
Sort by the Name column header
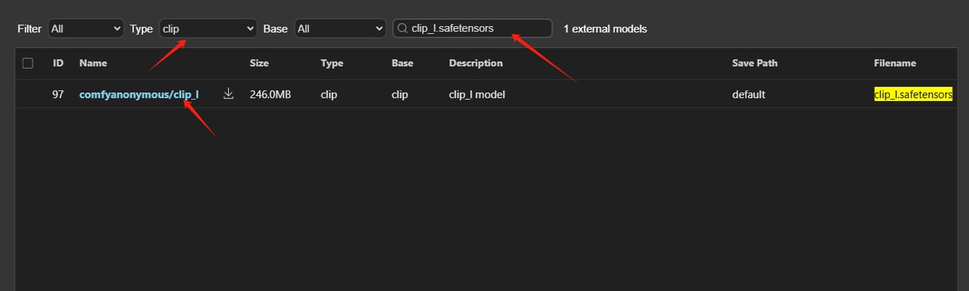coord(93,64)
